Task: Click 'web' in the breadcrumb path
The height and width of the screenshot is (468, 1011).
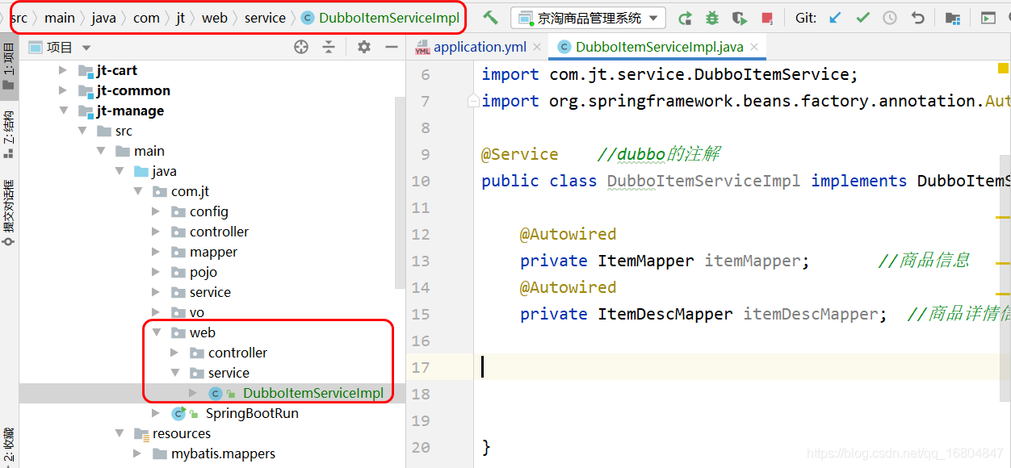Action: tap(215, 18)
